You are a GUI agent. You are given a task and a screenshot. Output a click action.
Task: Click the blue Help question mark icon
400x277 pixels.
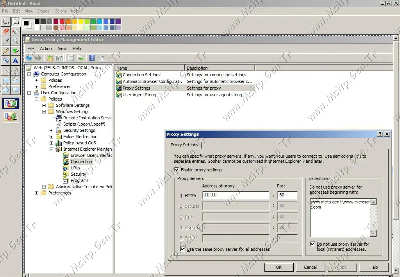pos(92,58)
